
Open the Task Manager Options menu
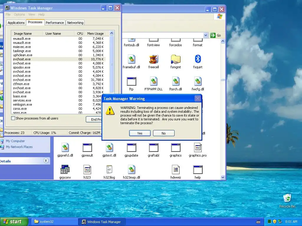coord(19,14)
